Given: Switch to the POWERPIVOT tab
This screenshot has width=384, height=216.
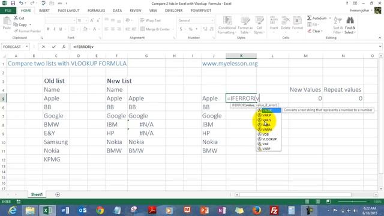Looking at the screenshot, I should pos(201,11).
